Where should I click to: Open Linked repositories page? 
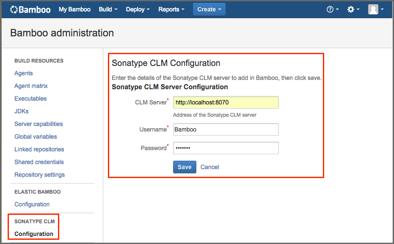pos(39,149)
